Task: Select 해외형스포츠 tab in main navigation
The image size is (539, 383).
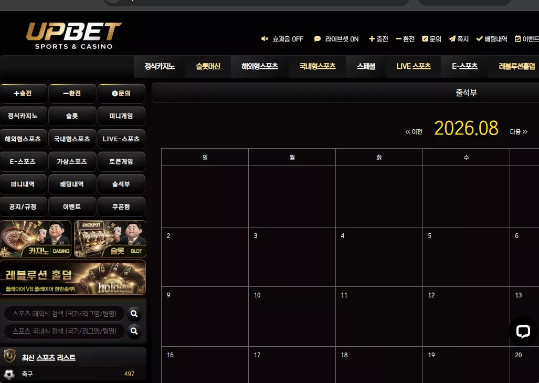Action: click(x=260, y=66)
